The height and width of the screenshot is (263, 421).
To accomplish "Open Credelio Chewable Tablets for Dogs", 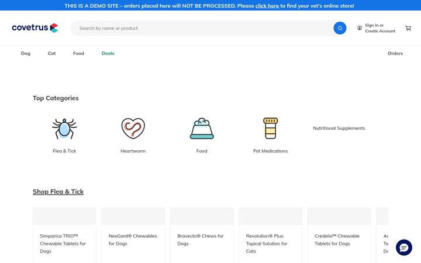I will 337,240.
